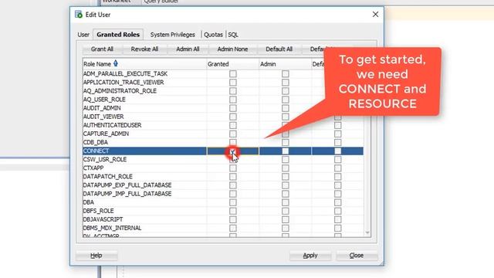This screenshot has height=278, width=494.
Task: Check Granted for CTXAPP
Action: tap(233, 168)
